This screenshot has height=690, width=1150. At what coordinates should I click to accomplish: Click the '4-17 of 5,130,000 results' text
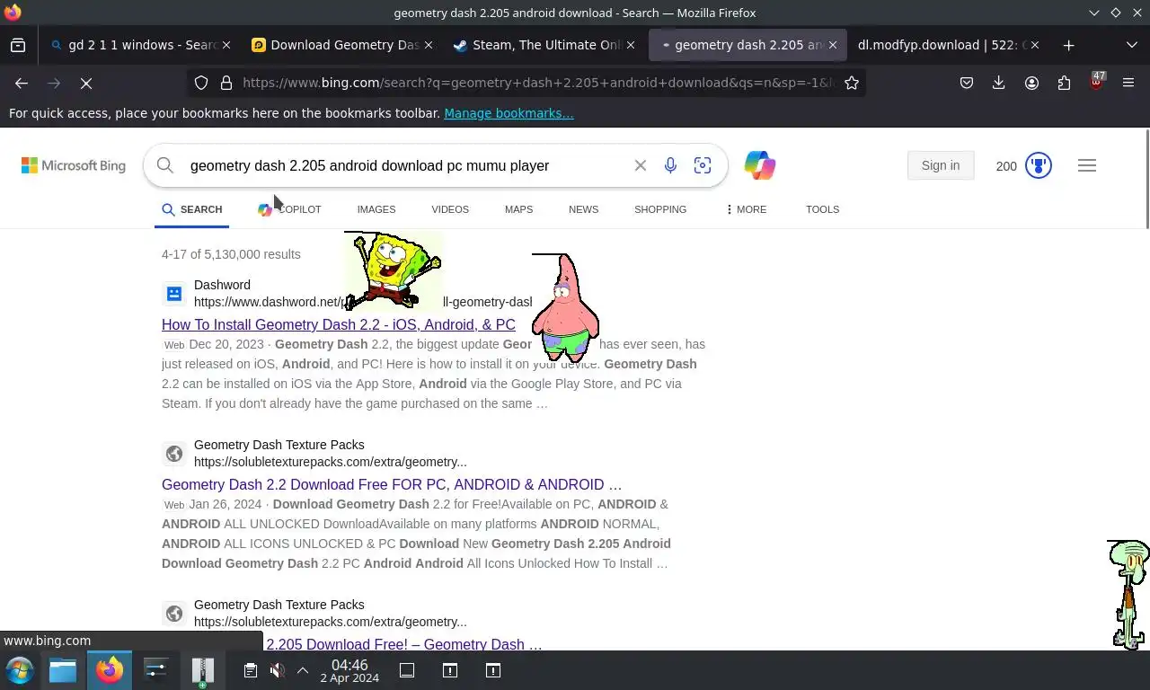tap(231, 254)
